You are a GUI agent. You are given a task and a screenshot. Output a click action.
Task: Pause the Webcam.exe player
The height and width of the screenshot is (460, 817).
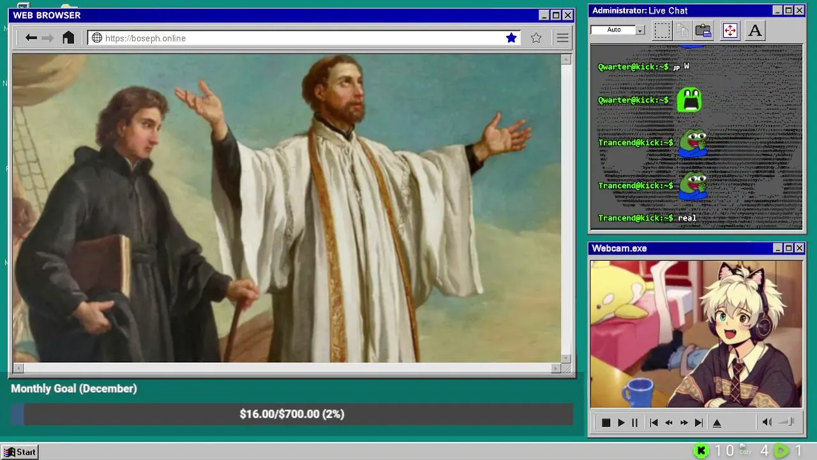coord(634,422)
